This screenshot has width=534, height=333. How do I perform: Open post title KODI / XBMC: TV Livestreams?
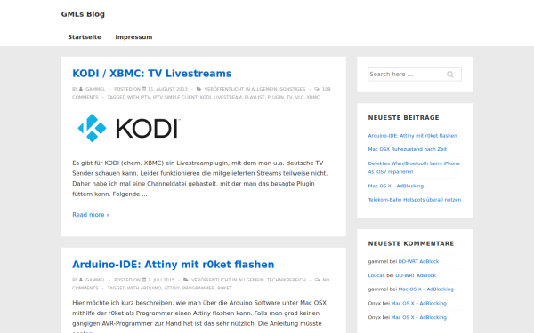[152, 74]
